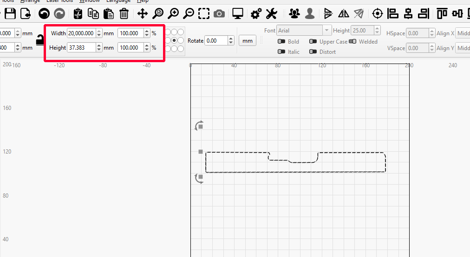Open the Settings gears icon
This screenshot has width=470, height=257.
point(256,13)
